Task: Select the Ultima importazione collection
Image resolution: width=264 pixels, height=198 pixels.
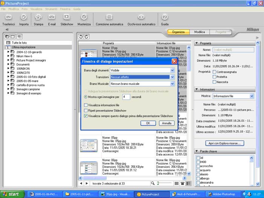Action: (x=38, y=47)
